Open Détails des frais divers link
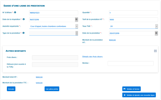This screenshot has width=161, height=100. click(92, 57)
